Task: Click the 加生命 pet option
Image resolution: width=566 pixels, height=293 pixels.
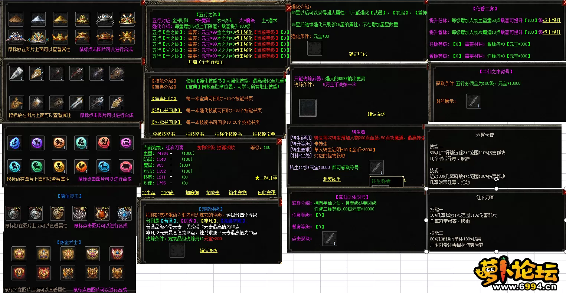Action: (149, 193)
